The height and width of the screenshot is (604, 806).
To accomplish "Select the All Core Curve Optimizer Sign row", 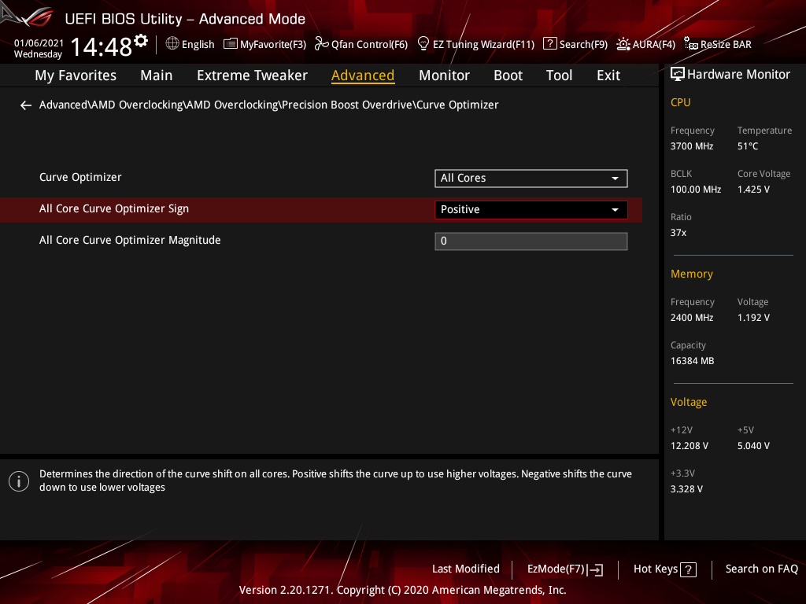I will tap(321, 209).
